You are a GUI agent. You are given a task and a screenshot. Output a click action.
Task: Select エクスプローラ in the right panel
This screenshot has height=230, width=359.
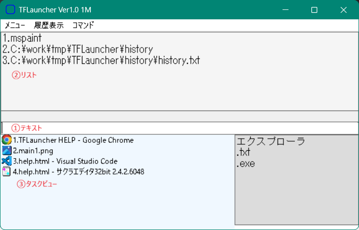(271, 141)
